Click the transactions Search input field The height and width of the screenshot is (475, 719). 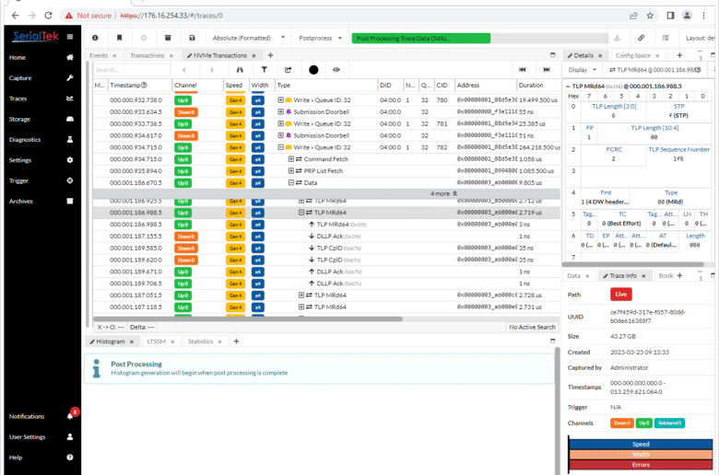pos(132,70)
